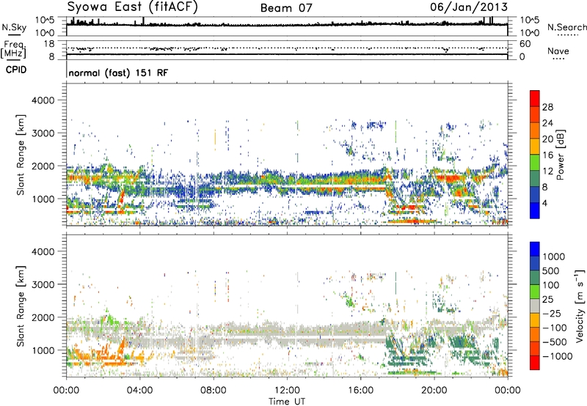Click 'Slant Range [km]' label of velocity panel
The height and width of the screenshot is (406, 587).
(x=21, y=306)
